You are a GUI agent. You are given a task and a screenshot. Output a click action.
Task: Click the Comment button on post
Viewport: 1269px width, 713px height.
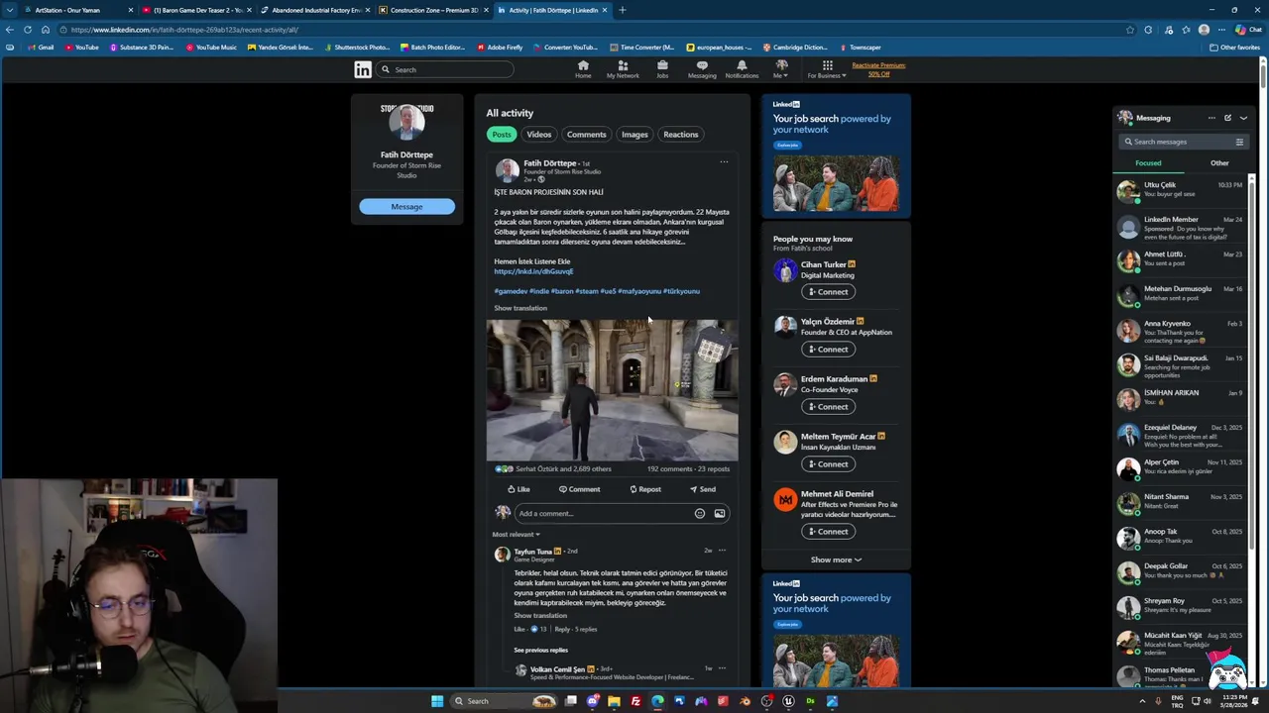[579, 489]
